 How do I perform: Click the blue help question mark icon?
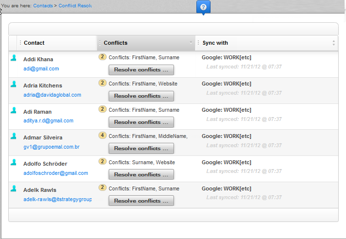click(x=203, y=7)
